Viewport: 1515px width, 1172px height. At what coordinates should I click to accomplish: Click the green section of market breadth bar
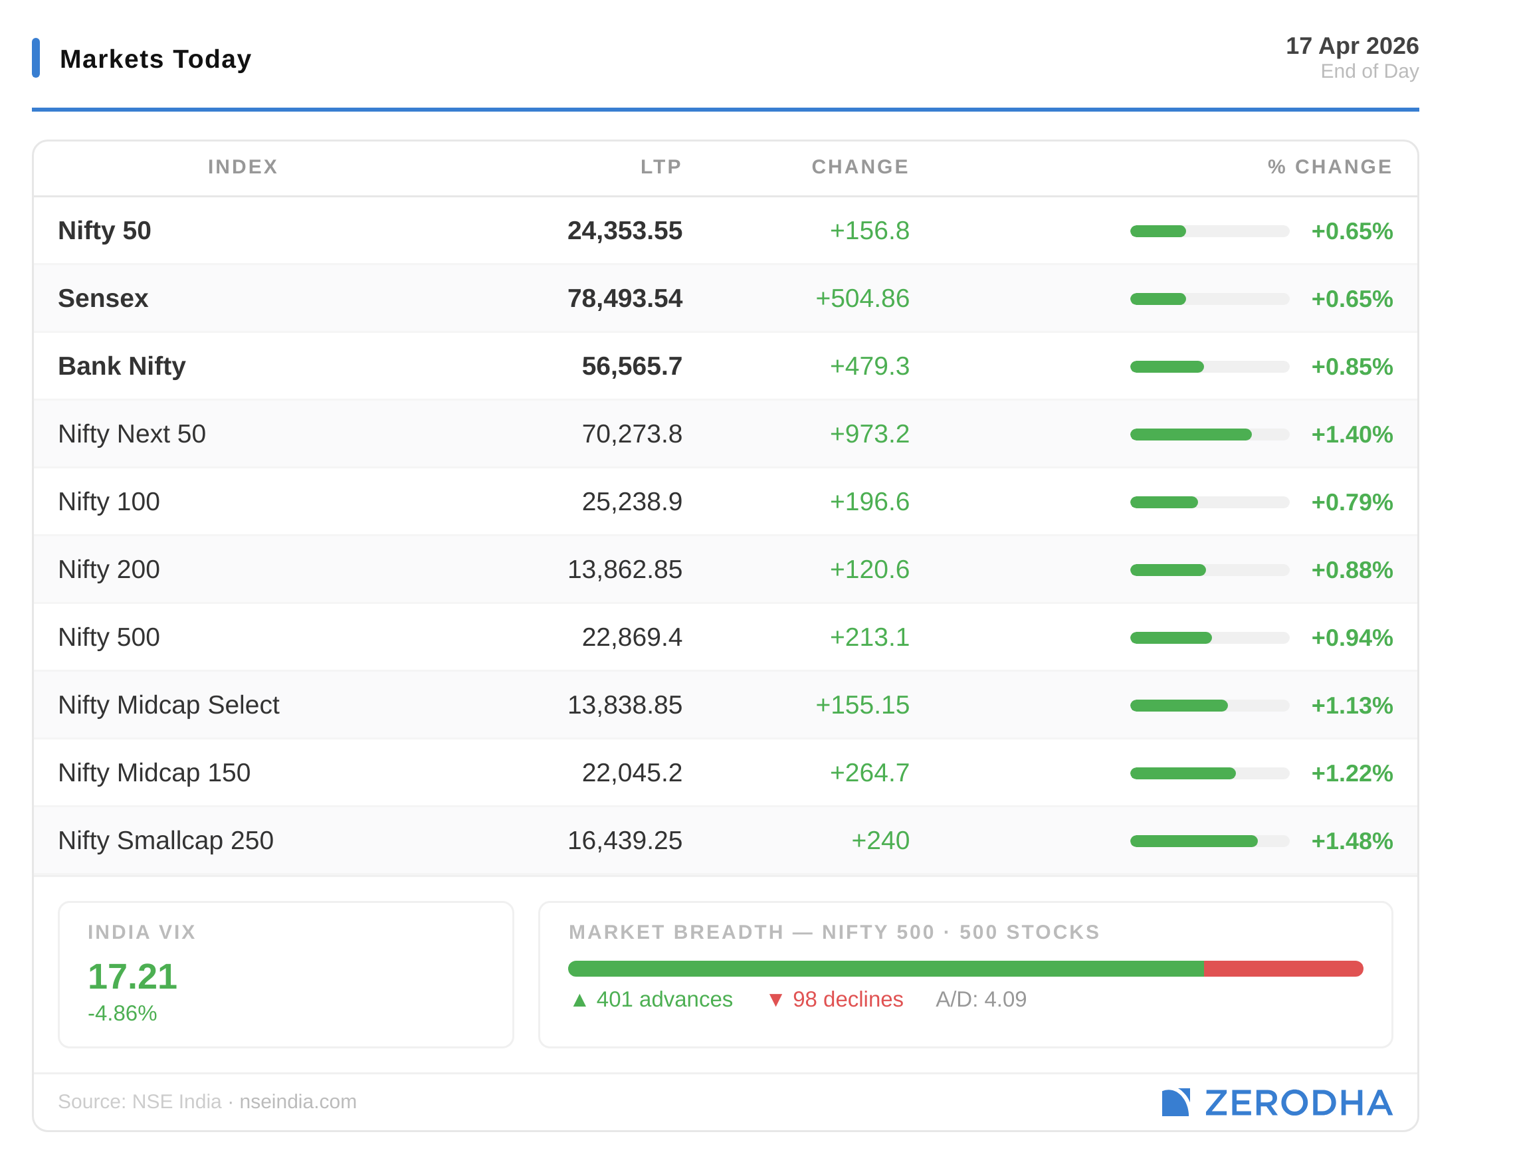[885, 969]
